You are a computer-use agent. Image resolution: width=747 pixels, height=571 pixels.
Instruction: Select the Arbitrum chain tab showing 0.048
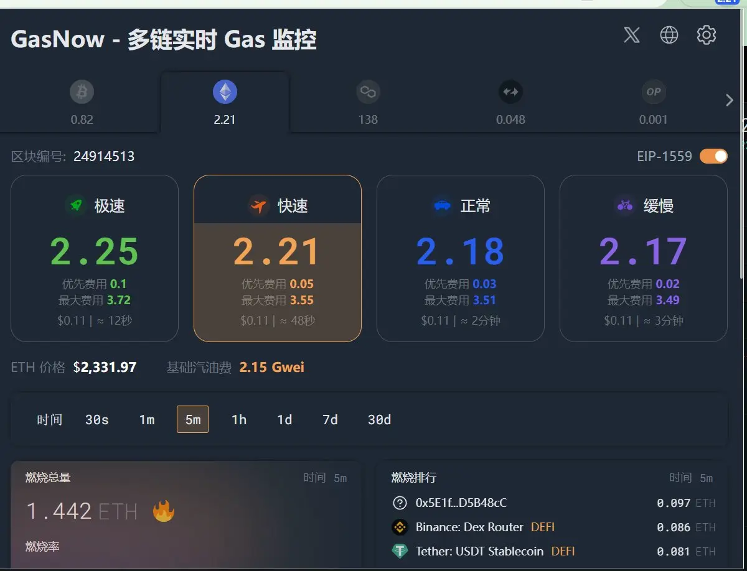click(510, 103)
